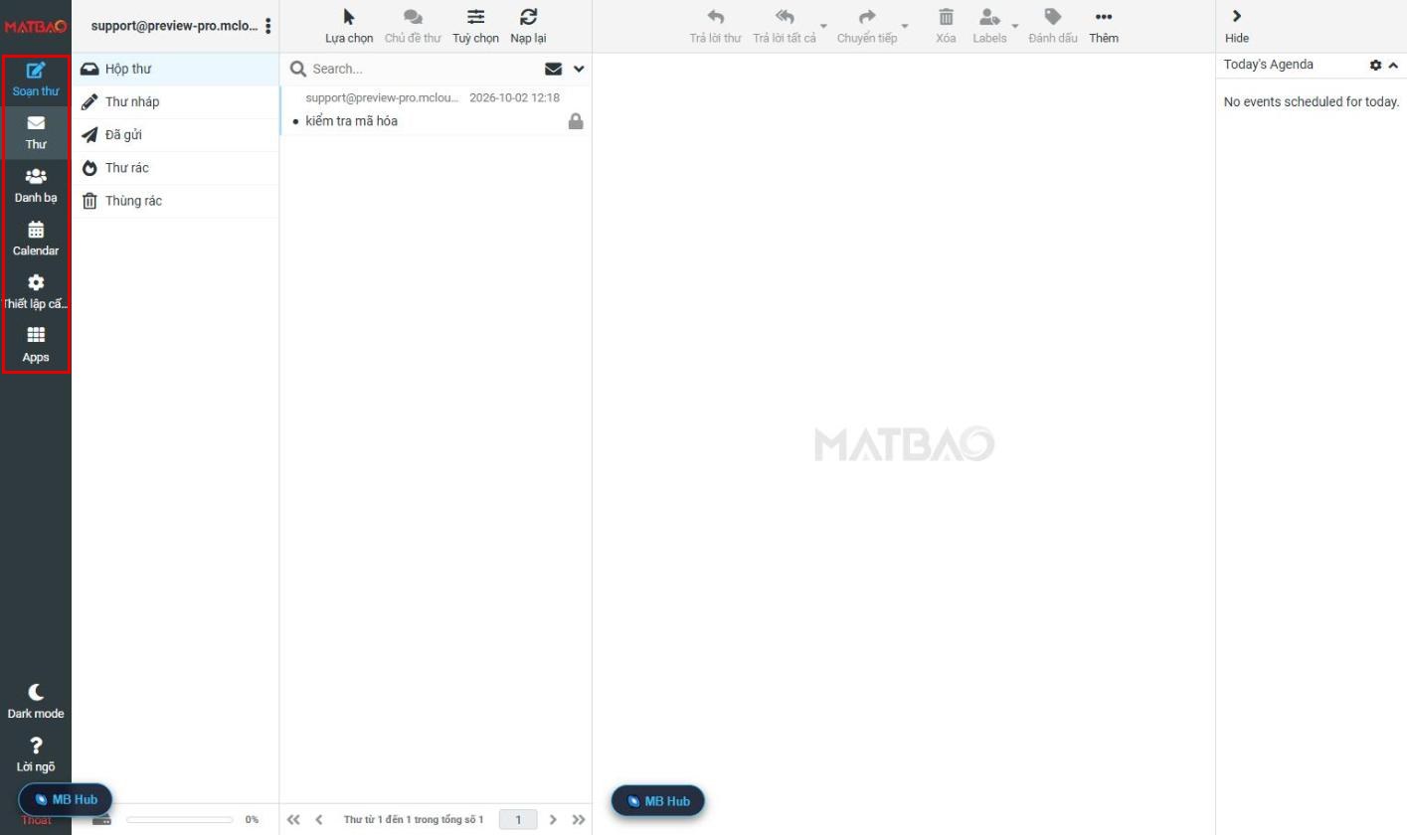Click the Trả lời thư reply icon
The width and height of the screenshot is (1407, 835).
(715, 17)
